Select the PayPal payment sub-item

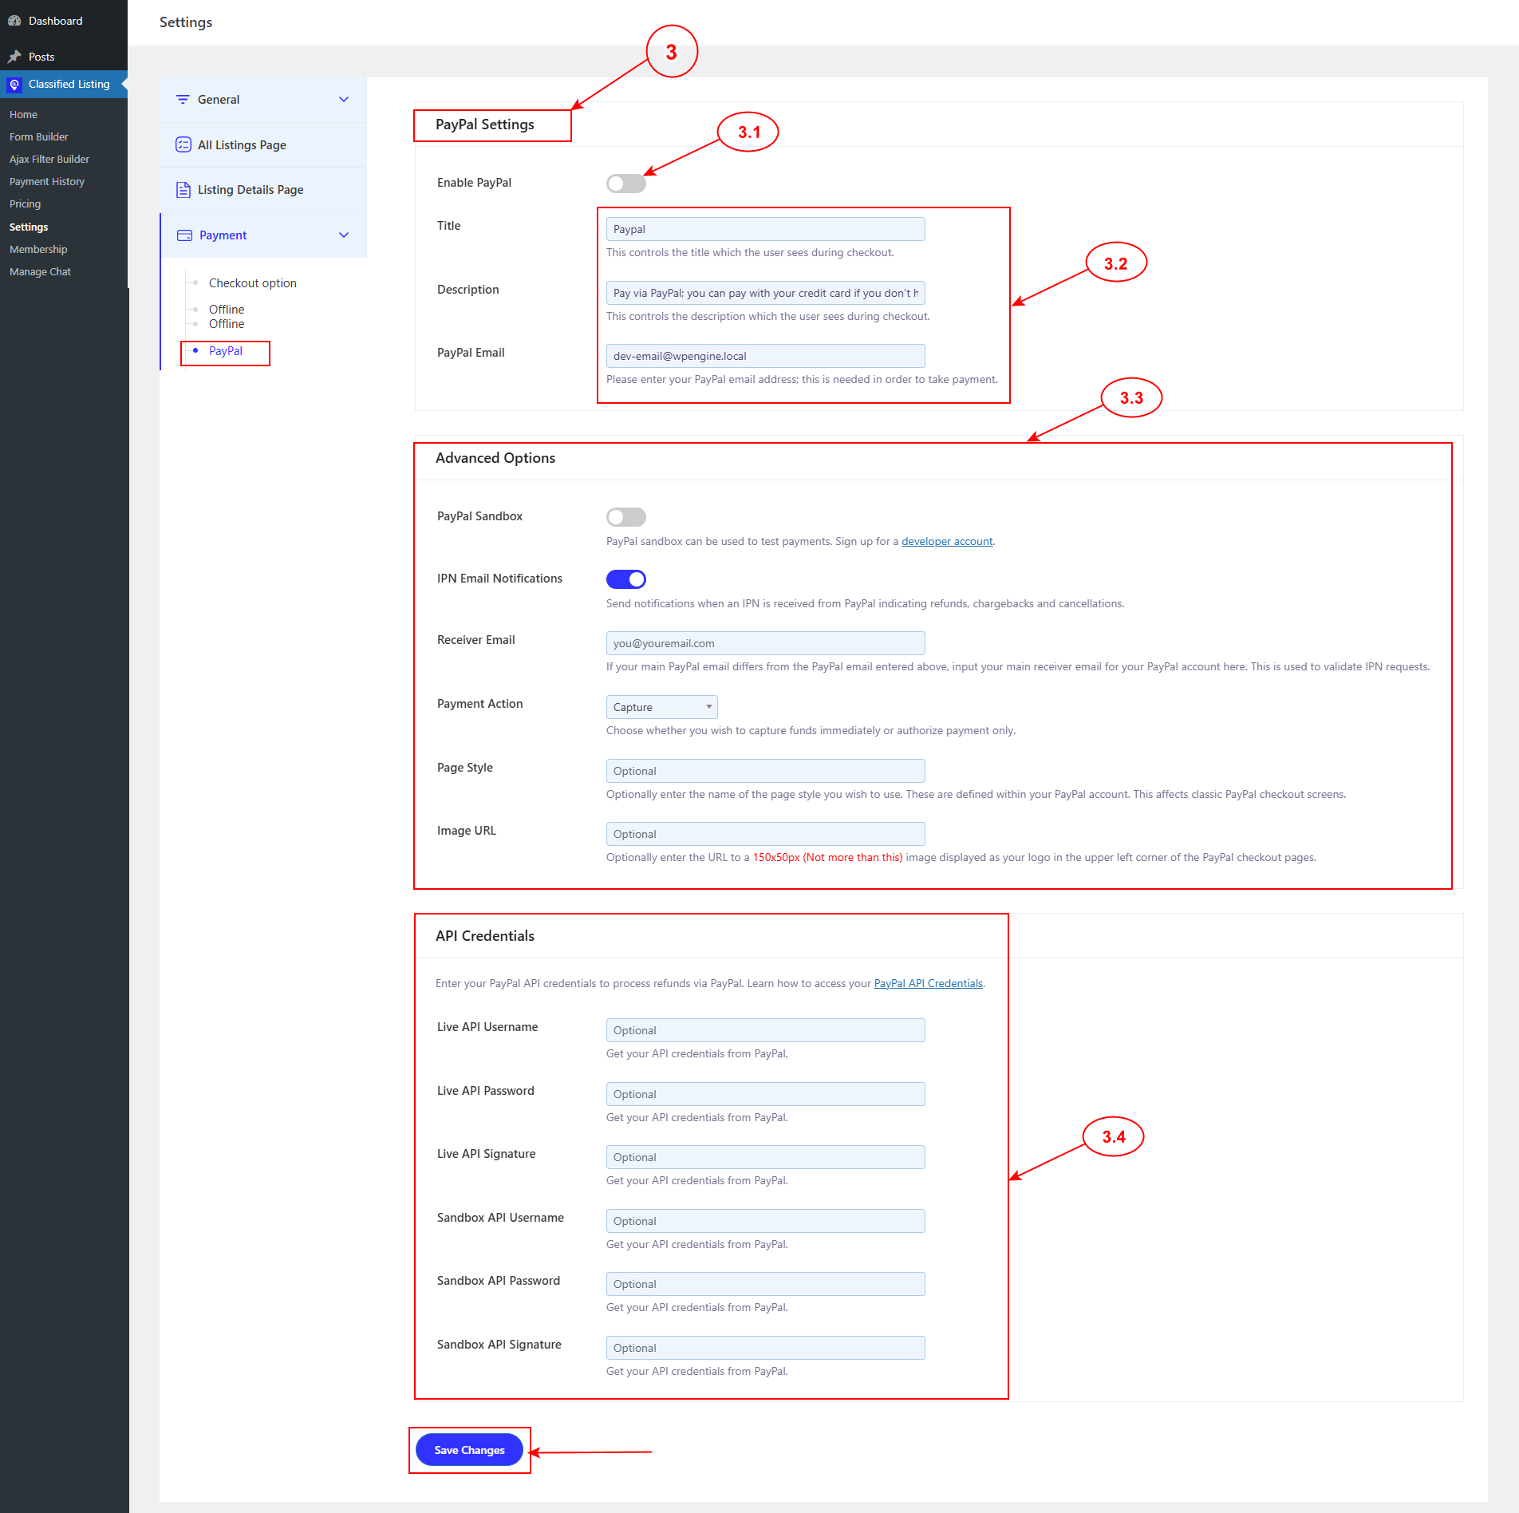(226, 351)
